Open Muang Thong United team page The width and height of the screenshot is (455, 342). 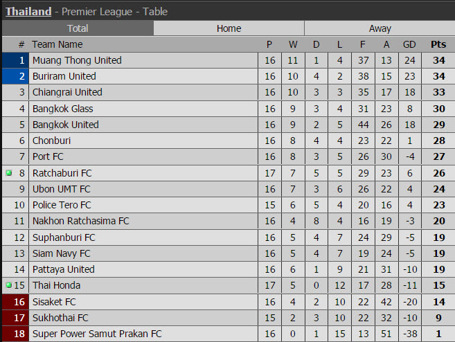point(77,60)
